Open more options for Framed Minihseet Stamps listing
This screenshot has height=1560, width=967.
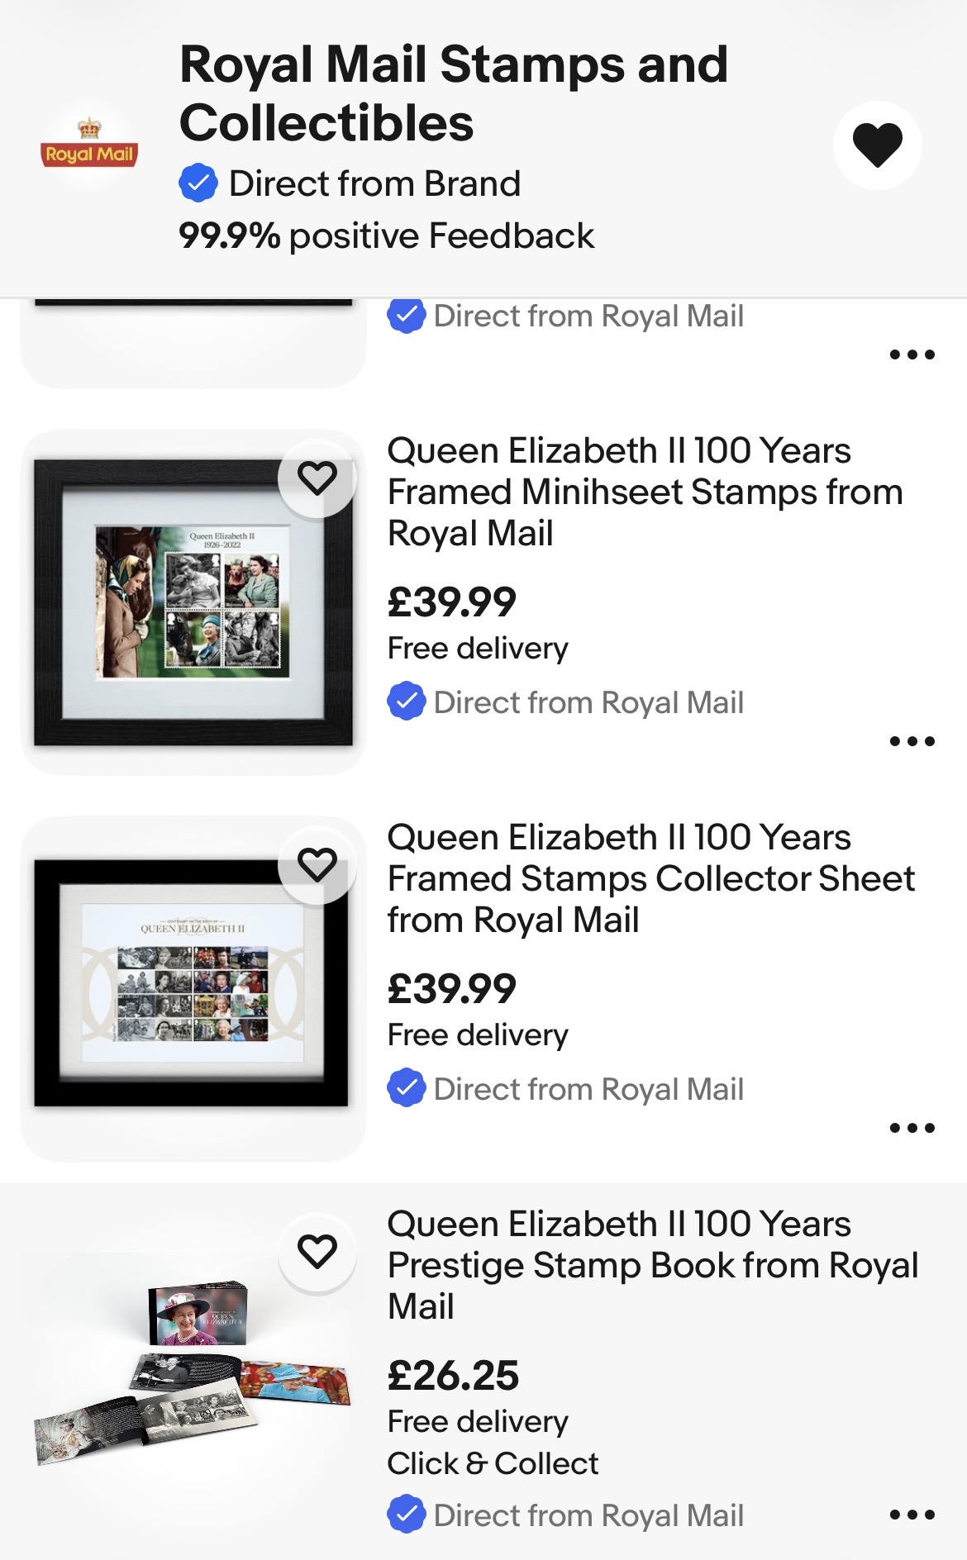[x=912, y=741]
